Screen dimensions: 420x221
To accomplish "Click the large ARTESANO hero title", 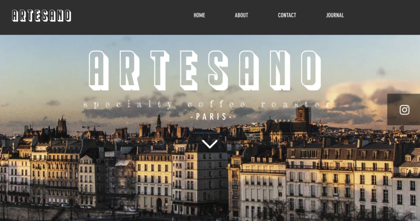I will click(x=205, y=71).
